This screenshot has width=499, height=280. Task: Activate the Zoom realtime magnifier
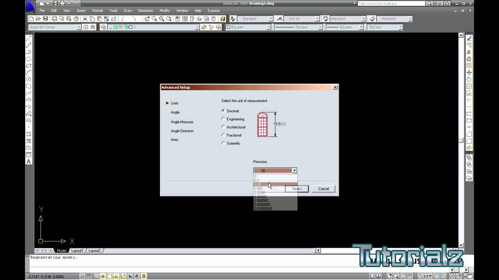[154, 19]
